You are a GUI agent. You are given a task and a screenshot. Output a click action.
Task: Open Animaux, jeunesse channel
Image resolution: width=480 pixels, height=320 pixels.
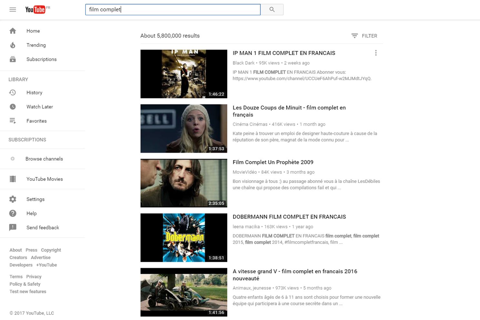pos(252,288)
